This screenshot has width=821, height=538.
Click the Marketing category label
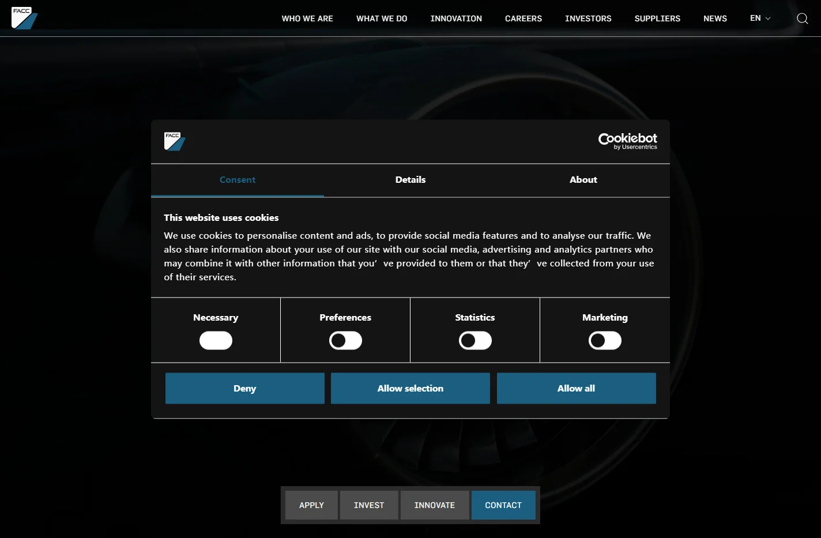pyautogui.click(x=605, y=318)
